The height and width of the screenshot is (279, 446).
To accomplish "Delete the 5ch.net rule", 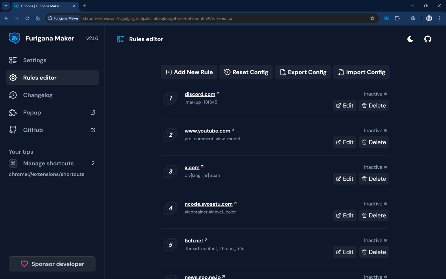I will [x=374, y=252].
